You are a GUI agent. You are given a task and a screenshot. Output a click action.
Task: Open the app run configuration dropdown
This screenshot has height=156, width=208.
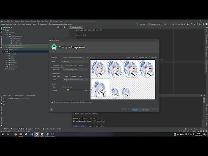tap(143, 24)
